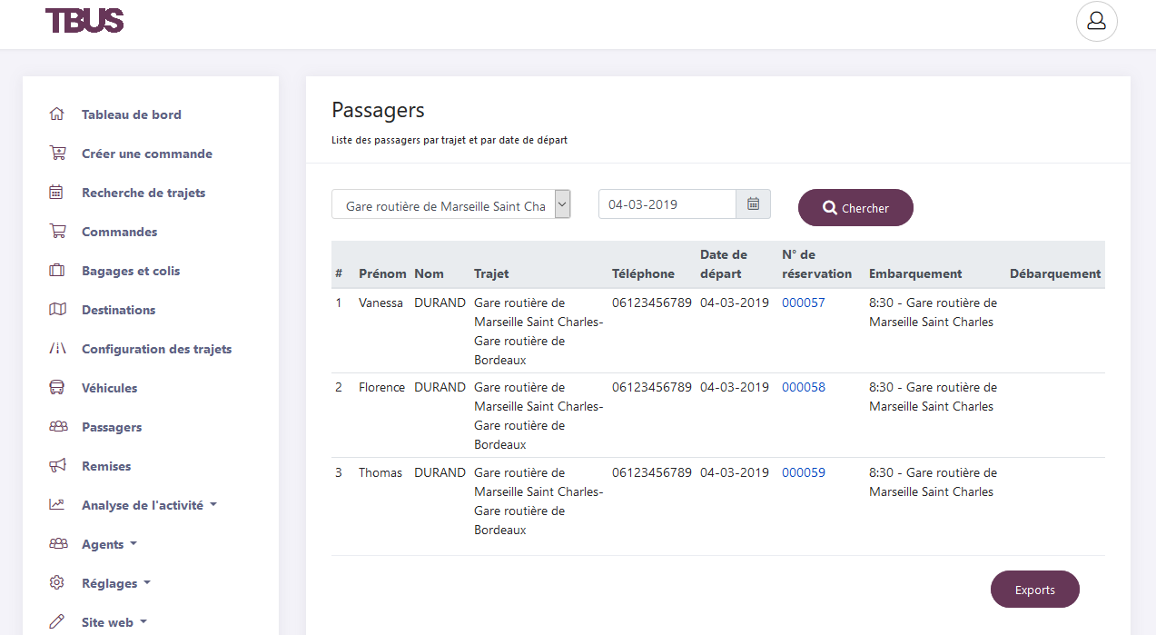
Task: Open the Commandes menu item
Action: 119,232
